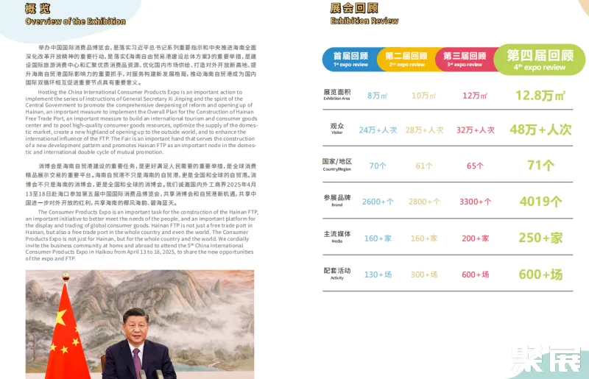The height and width of the screenshot is (379, 589).
Task: Select the 配套活动 Activity row label
Action: 337,273
